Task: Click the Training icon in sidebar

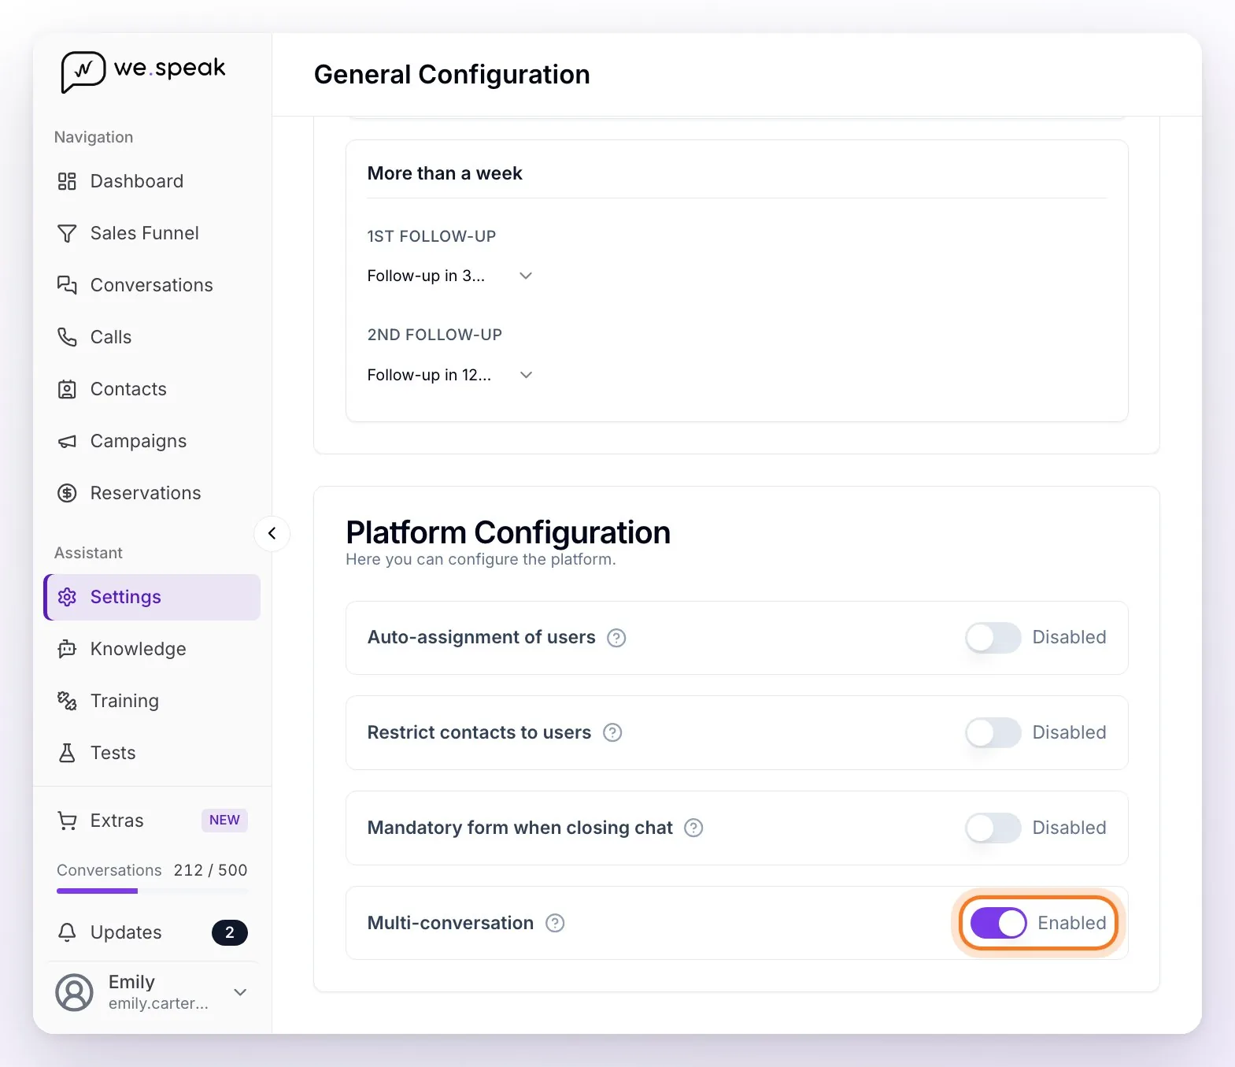Action: point(67,701)
